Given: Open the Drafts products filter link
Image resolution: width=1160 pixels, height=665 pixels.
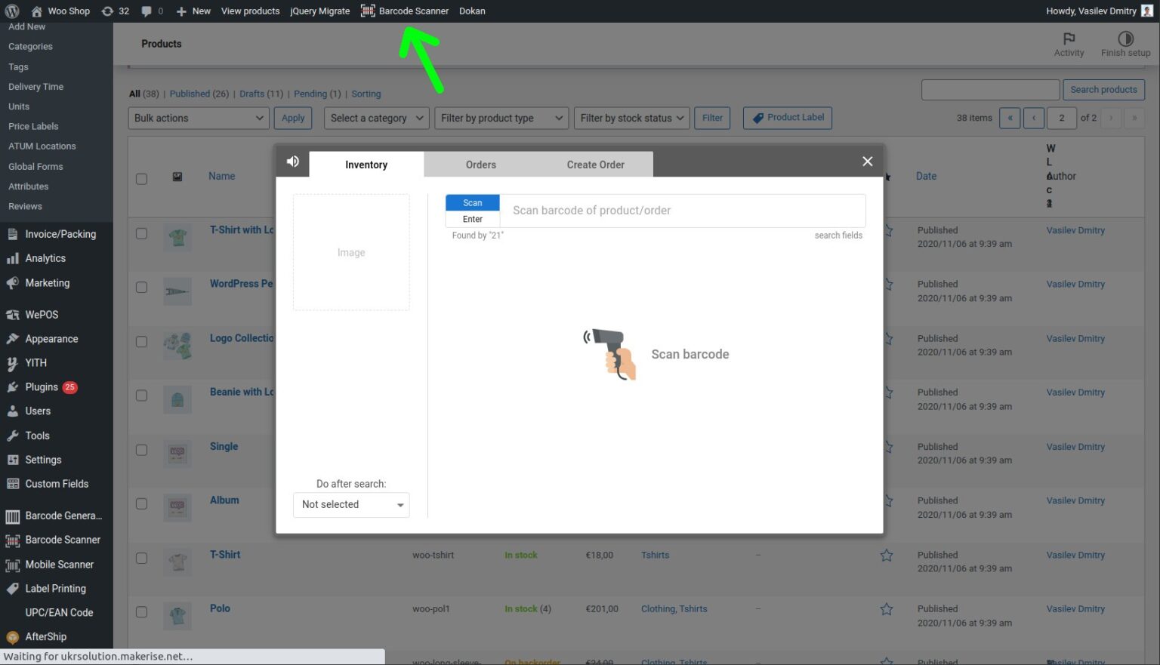Looking at the screenshot, I should tap(251, 94).
